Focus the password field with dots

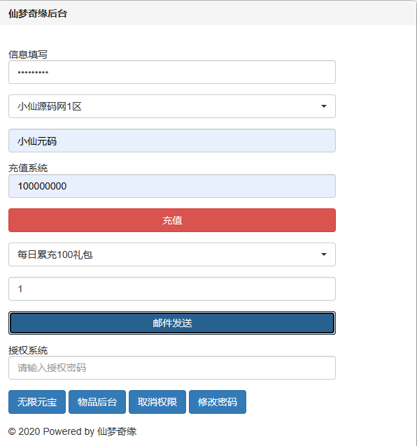coord(172,72)
